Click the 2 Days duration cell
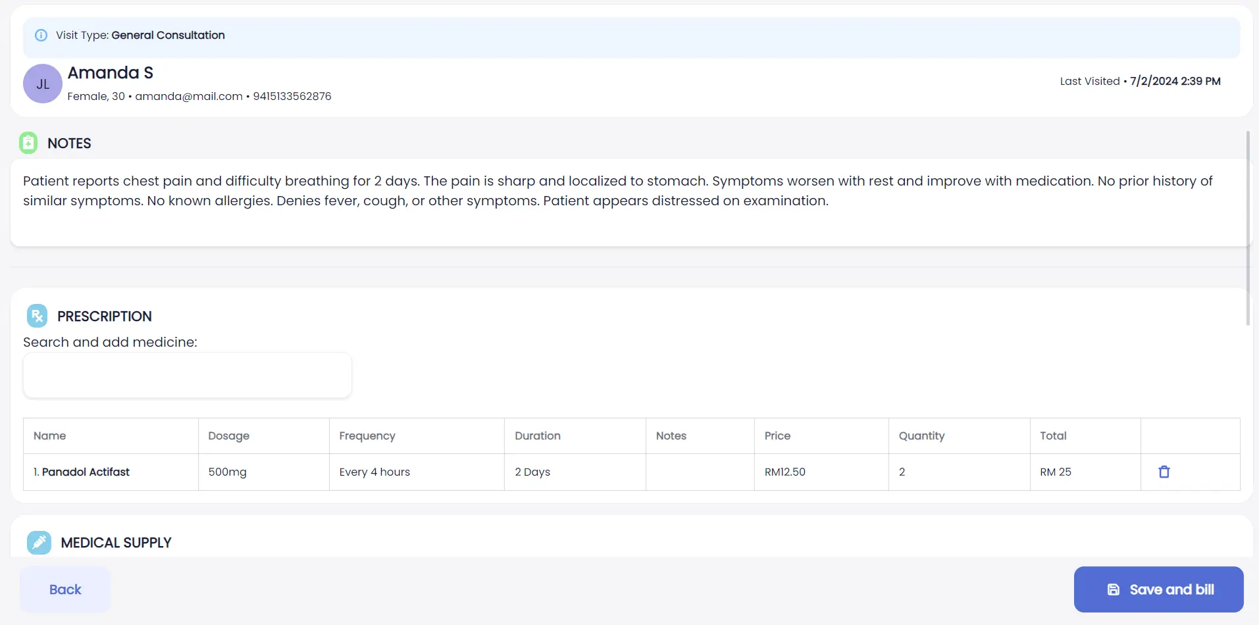This screenshot has width=1259, height=625. (532, 472)
